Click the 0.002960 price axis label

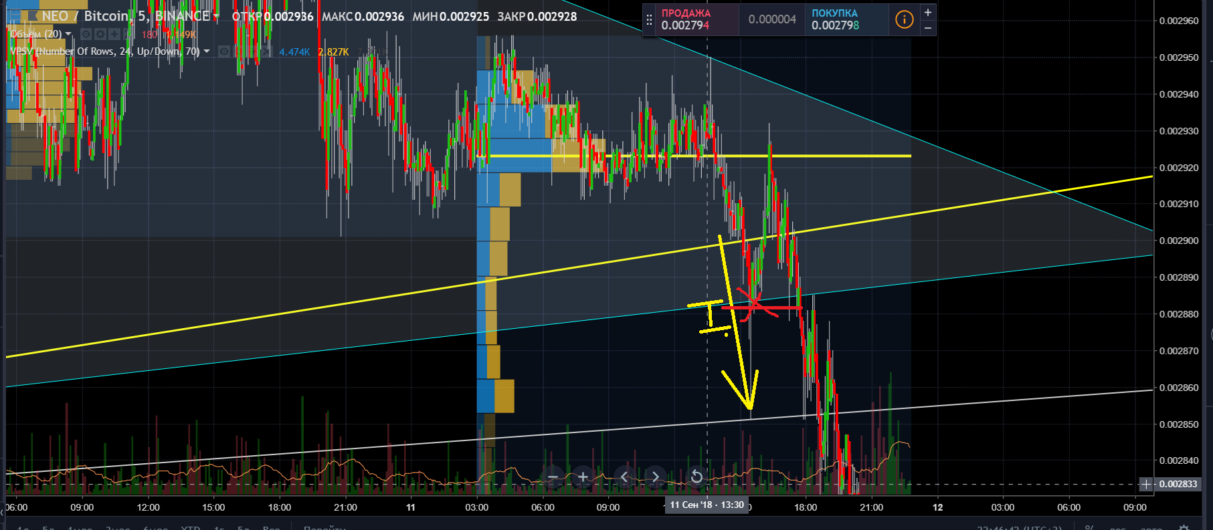1179,21
